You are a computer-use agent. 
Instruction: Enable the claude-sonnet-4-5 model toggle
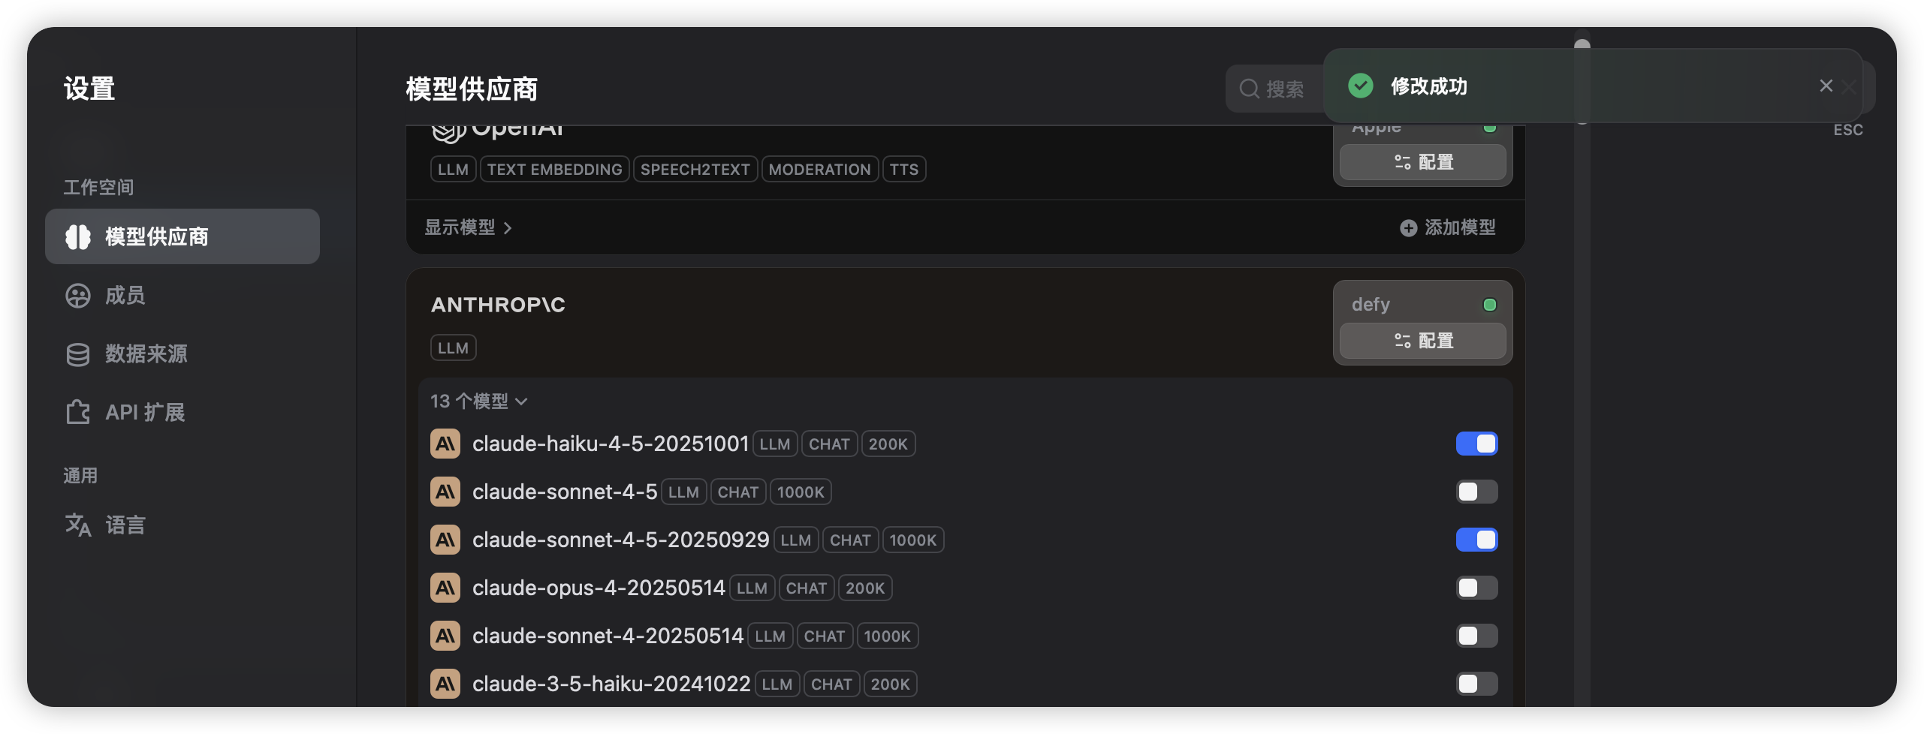click(1476, 492)
